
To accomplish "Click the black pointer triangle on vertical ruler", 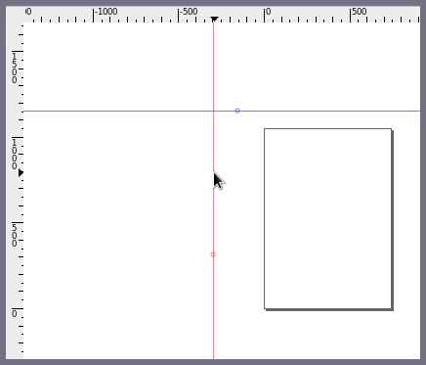I will tap(21, 173).
